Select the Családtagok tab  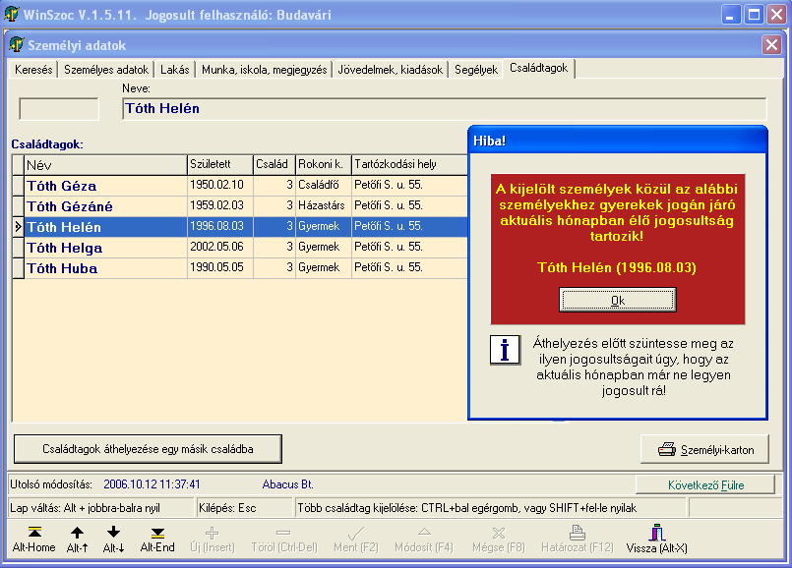538,68
